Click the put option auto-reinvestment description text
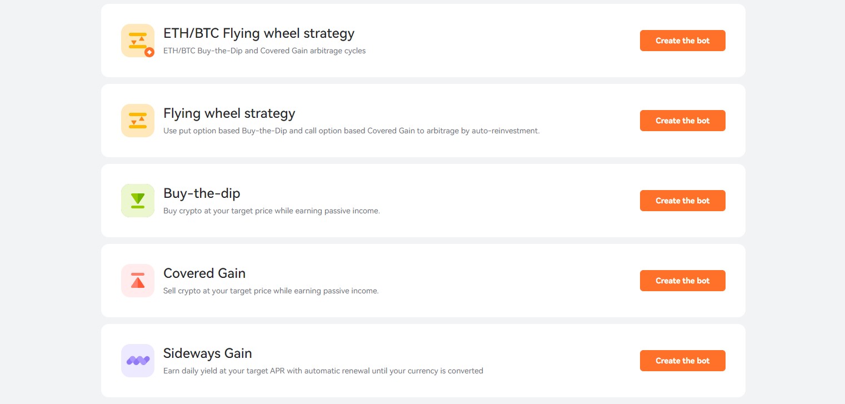 pos(352,131)
